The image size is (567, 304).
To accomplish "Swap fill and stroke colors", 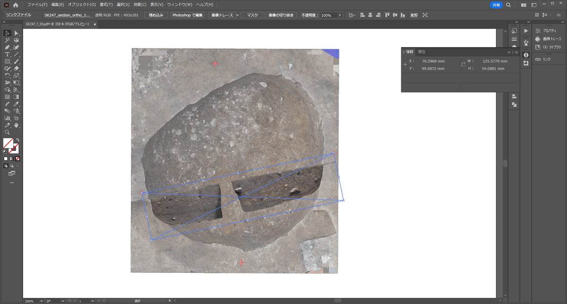I will point(17,140).
